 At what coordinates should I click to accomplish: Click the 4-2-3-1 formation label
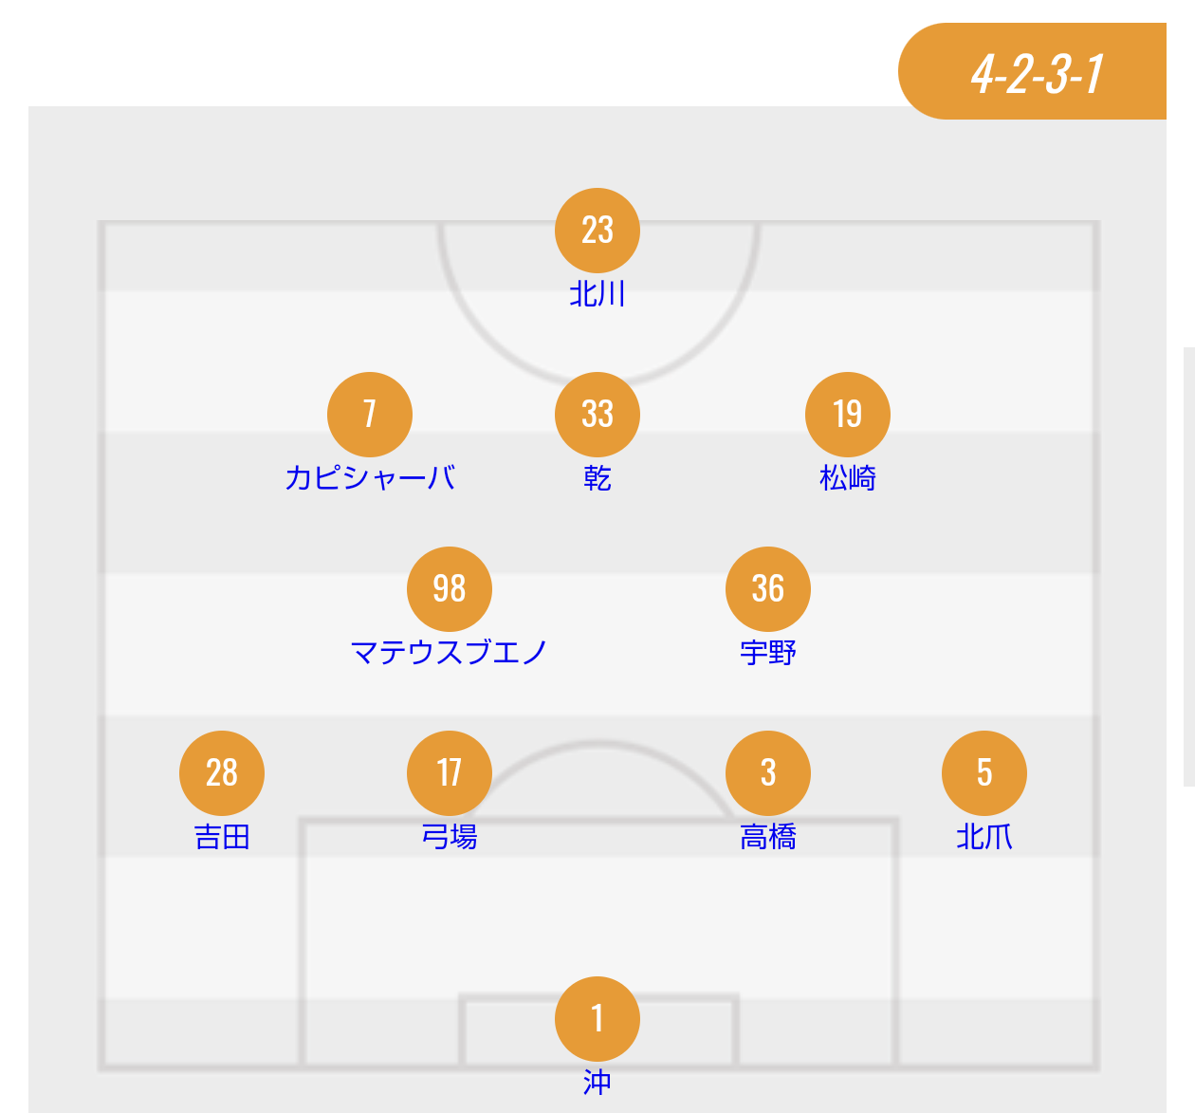click(x=1038, y=72)
